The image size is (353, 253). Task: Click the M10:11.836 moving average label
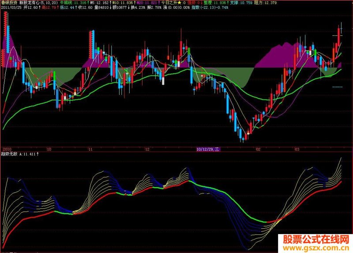point(123,3)
